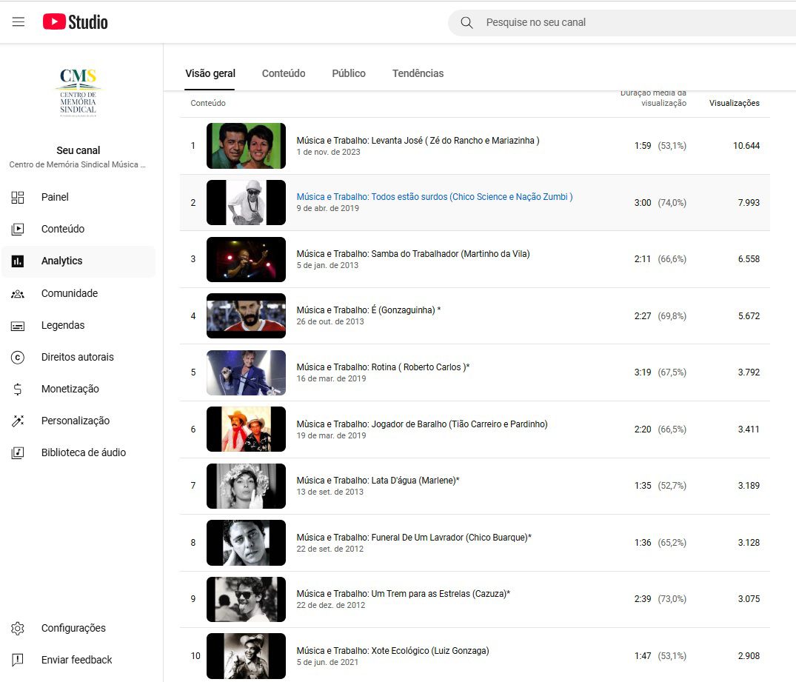Open Direitos autorais copyright icon

tap(18, 358)
